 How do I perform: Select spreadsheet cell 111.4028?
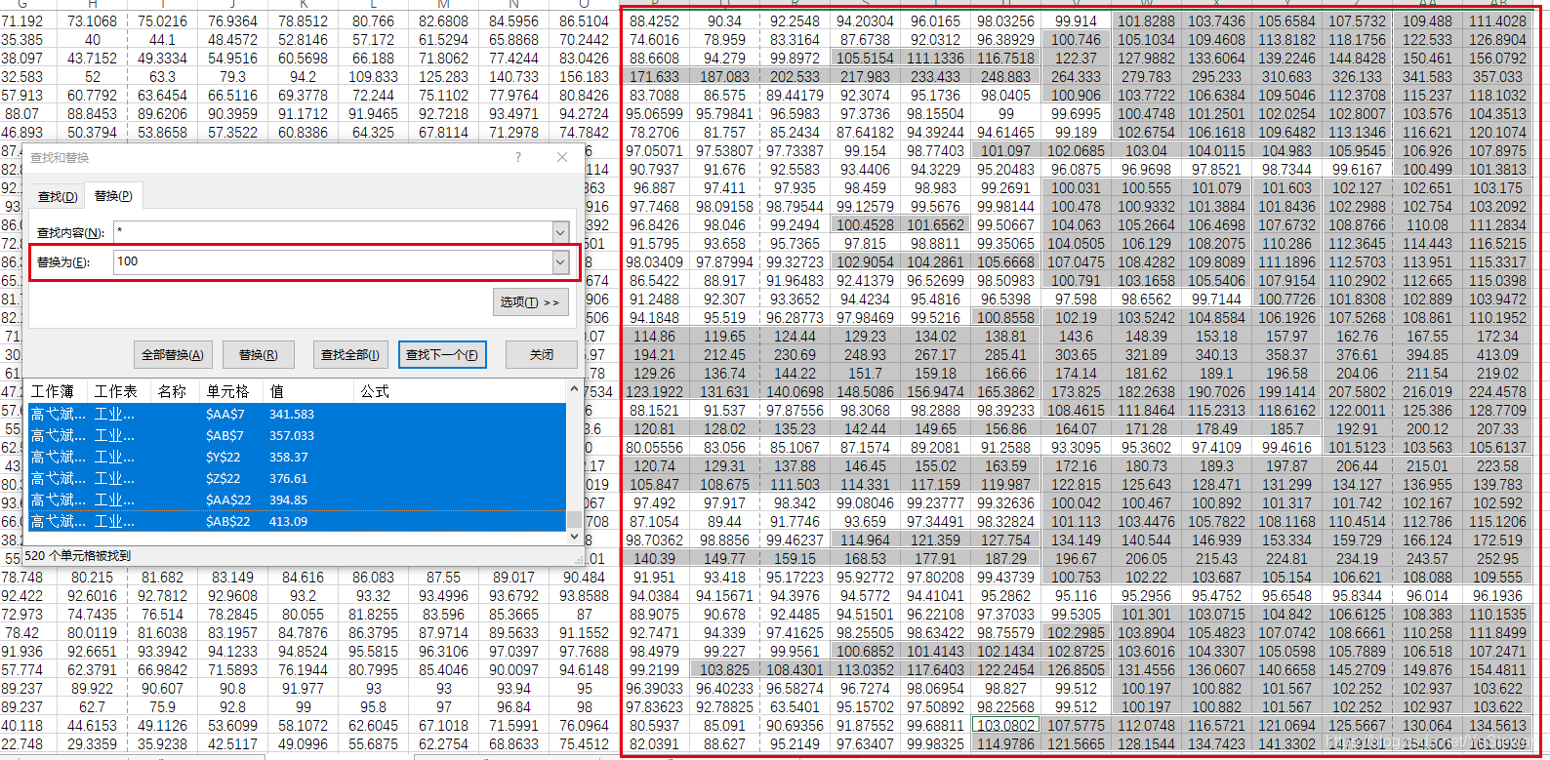pyautogui.click(x=1497, y=21)
